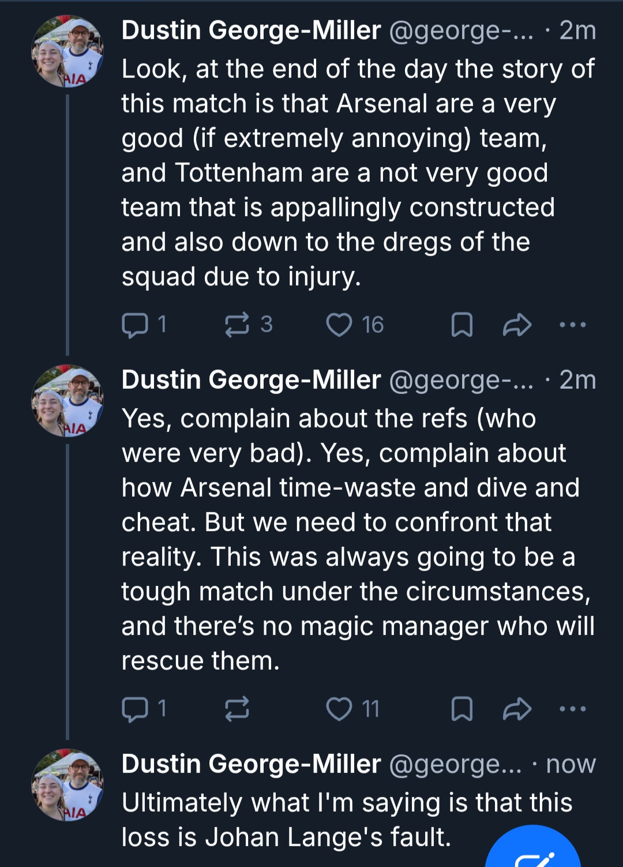Open author name on the refs post
Image resolution: width=623 pixels, height=867 pixels.
click(251, 380)
